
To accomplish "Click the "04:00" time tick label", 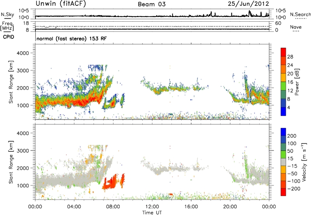I will coord(74,207).
